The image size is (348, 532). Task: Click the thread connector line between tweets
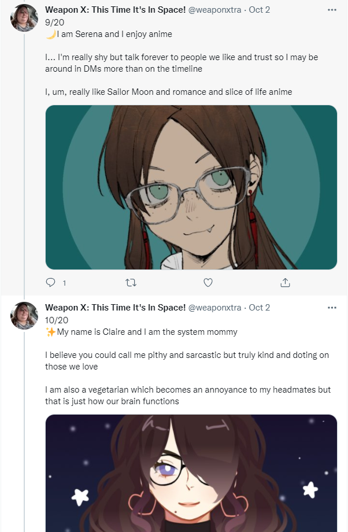pos(24,163)
